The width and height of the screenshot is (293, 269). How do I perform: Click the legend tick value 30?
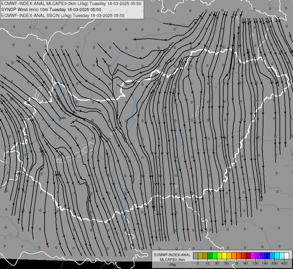click(217, 263)
